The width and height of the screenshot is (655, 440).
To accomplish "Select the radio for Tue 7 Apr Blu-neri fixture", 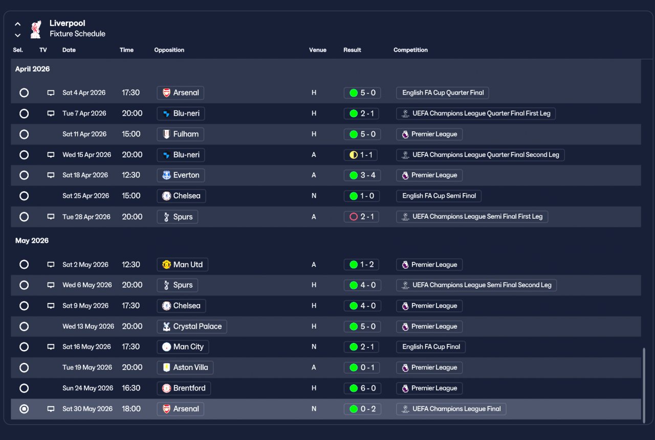I will coord(24,113).
